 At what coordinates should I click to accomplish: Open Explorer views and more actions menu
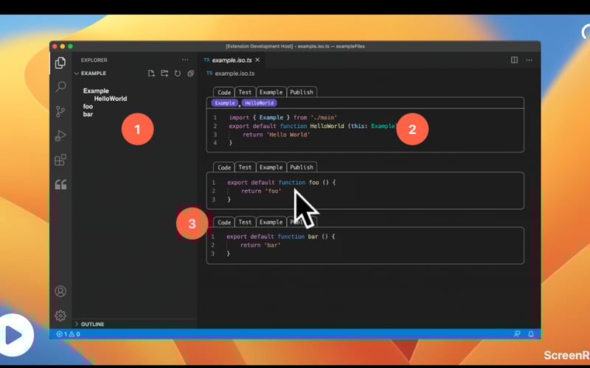tap(185, 60)
